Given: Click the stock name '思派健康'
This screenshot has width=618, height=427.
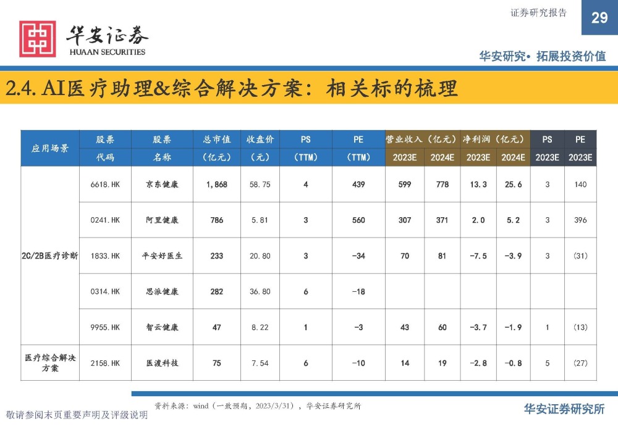Looking at the screenshot, I should click(162, 292).
